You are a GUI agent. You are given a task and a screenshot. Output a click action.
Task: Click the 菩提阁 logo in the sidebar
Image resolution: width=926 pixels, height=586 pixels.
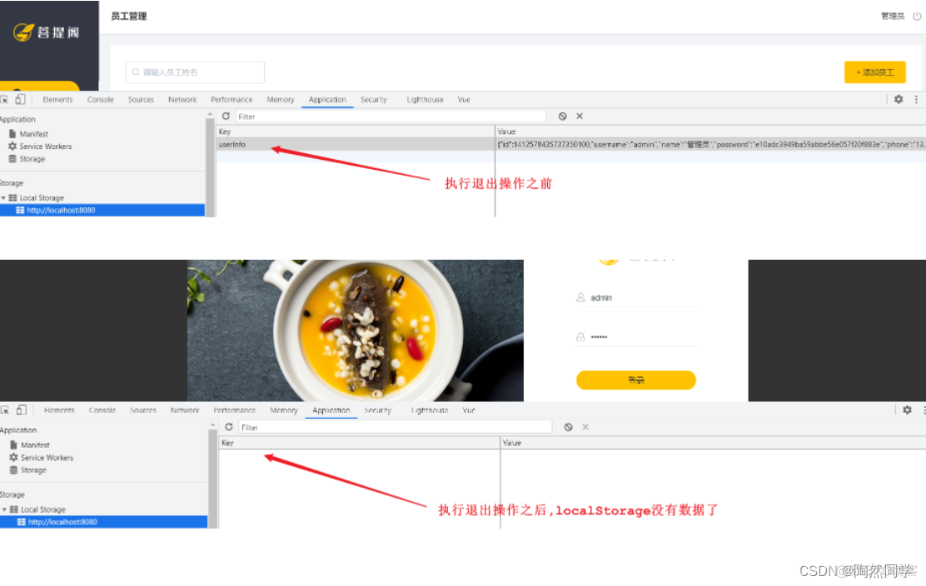[x=46, y=29]
